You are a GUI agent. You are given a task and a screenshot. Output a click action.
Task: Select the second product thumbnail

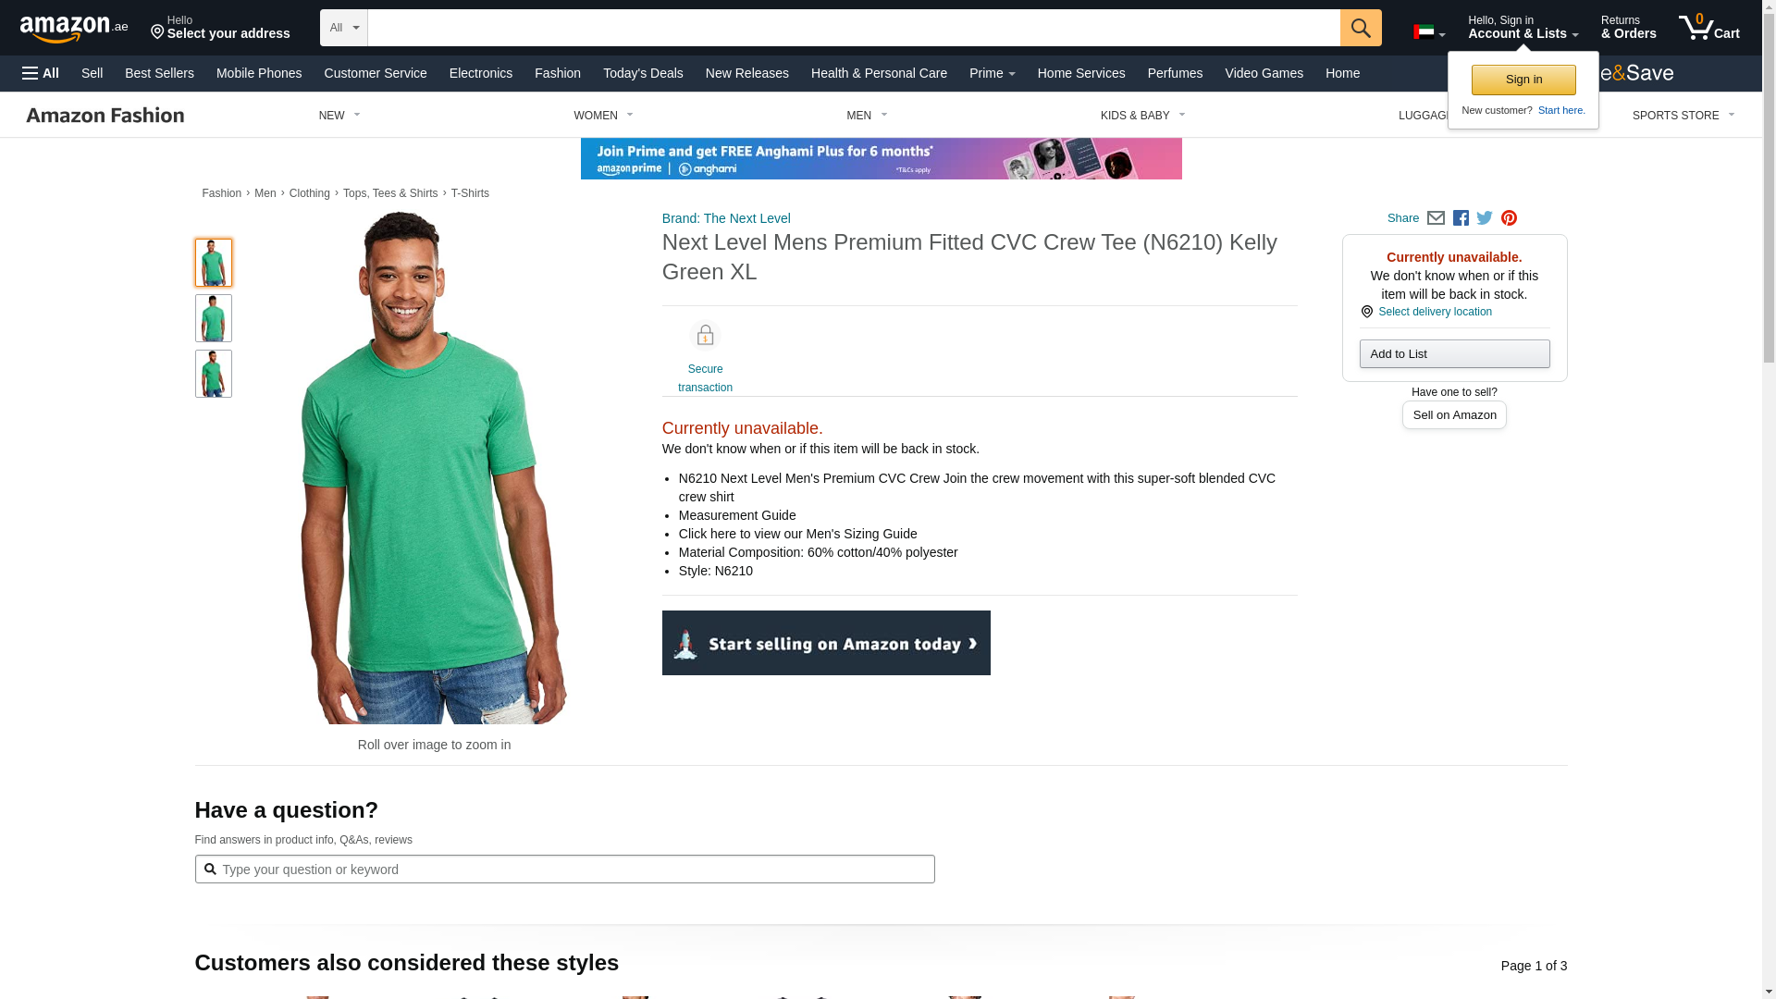click(214, 318)
